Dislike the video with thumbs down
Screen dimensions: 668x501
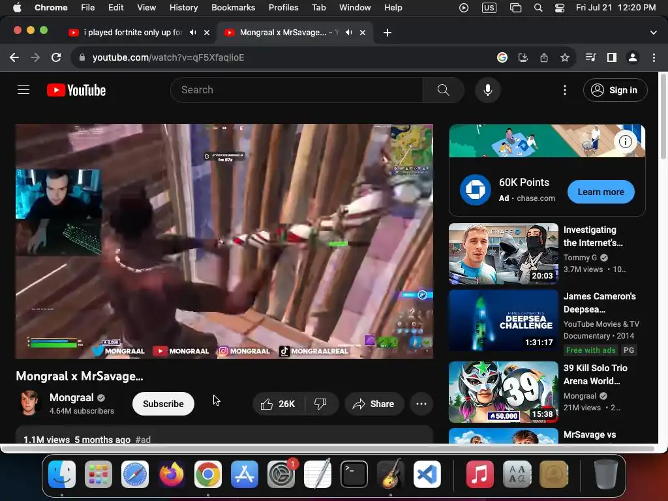pyautogui.click(x=321, y=404)
